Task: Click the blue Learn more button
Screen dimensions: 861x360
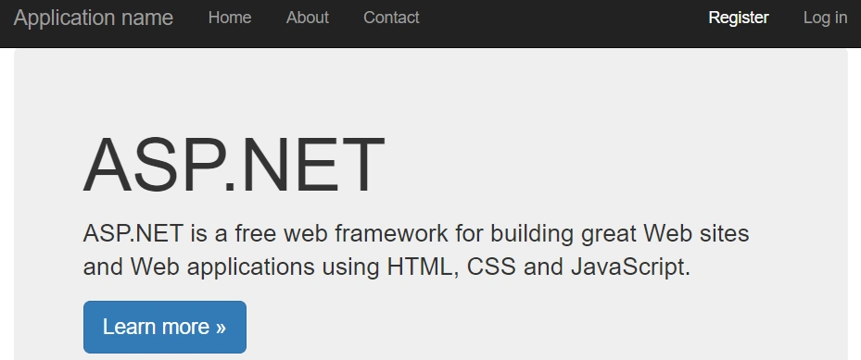Action: click(165, 327)
